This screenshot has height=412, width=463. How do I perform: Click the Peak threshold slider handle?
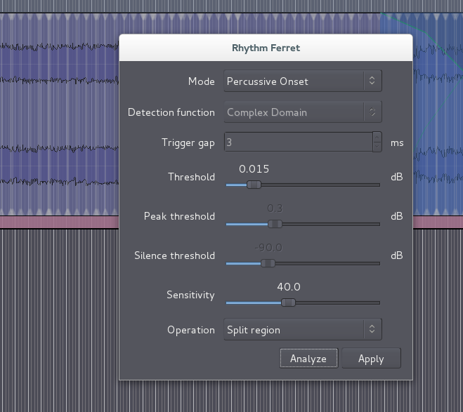(x=275, y=224)
